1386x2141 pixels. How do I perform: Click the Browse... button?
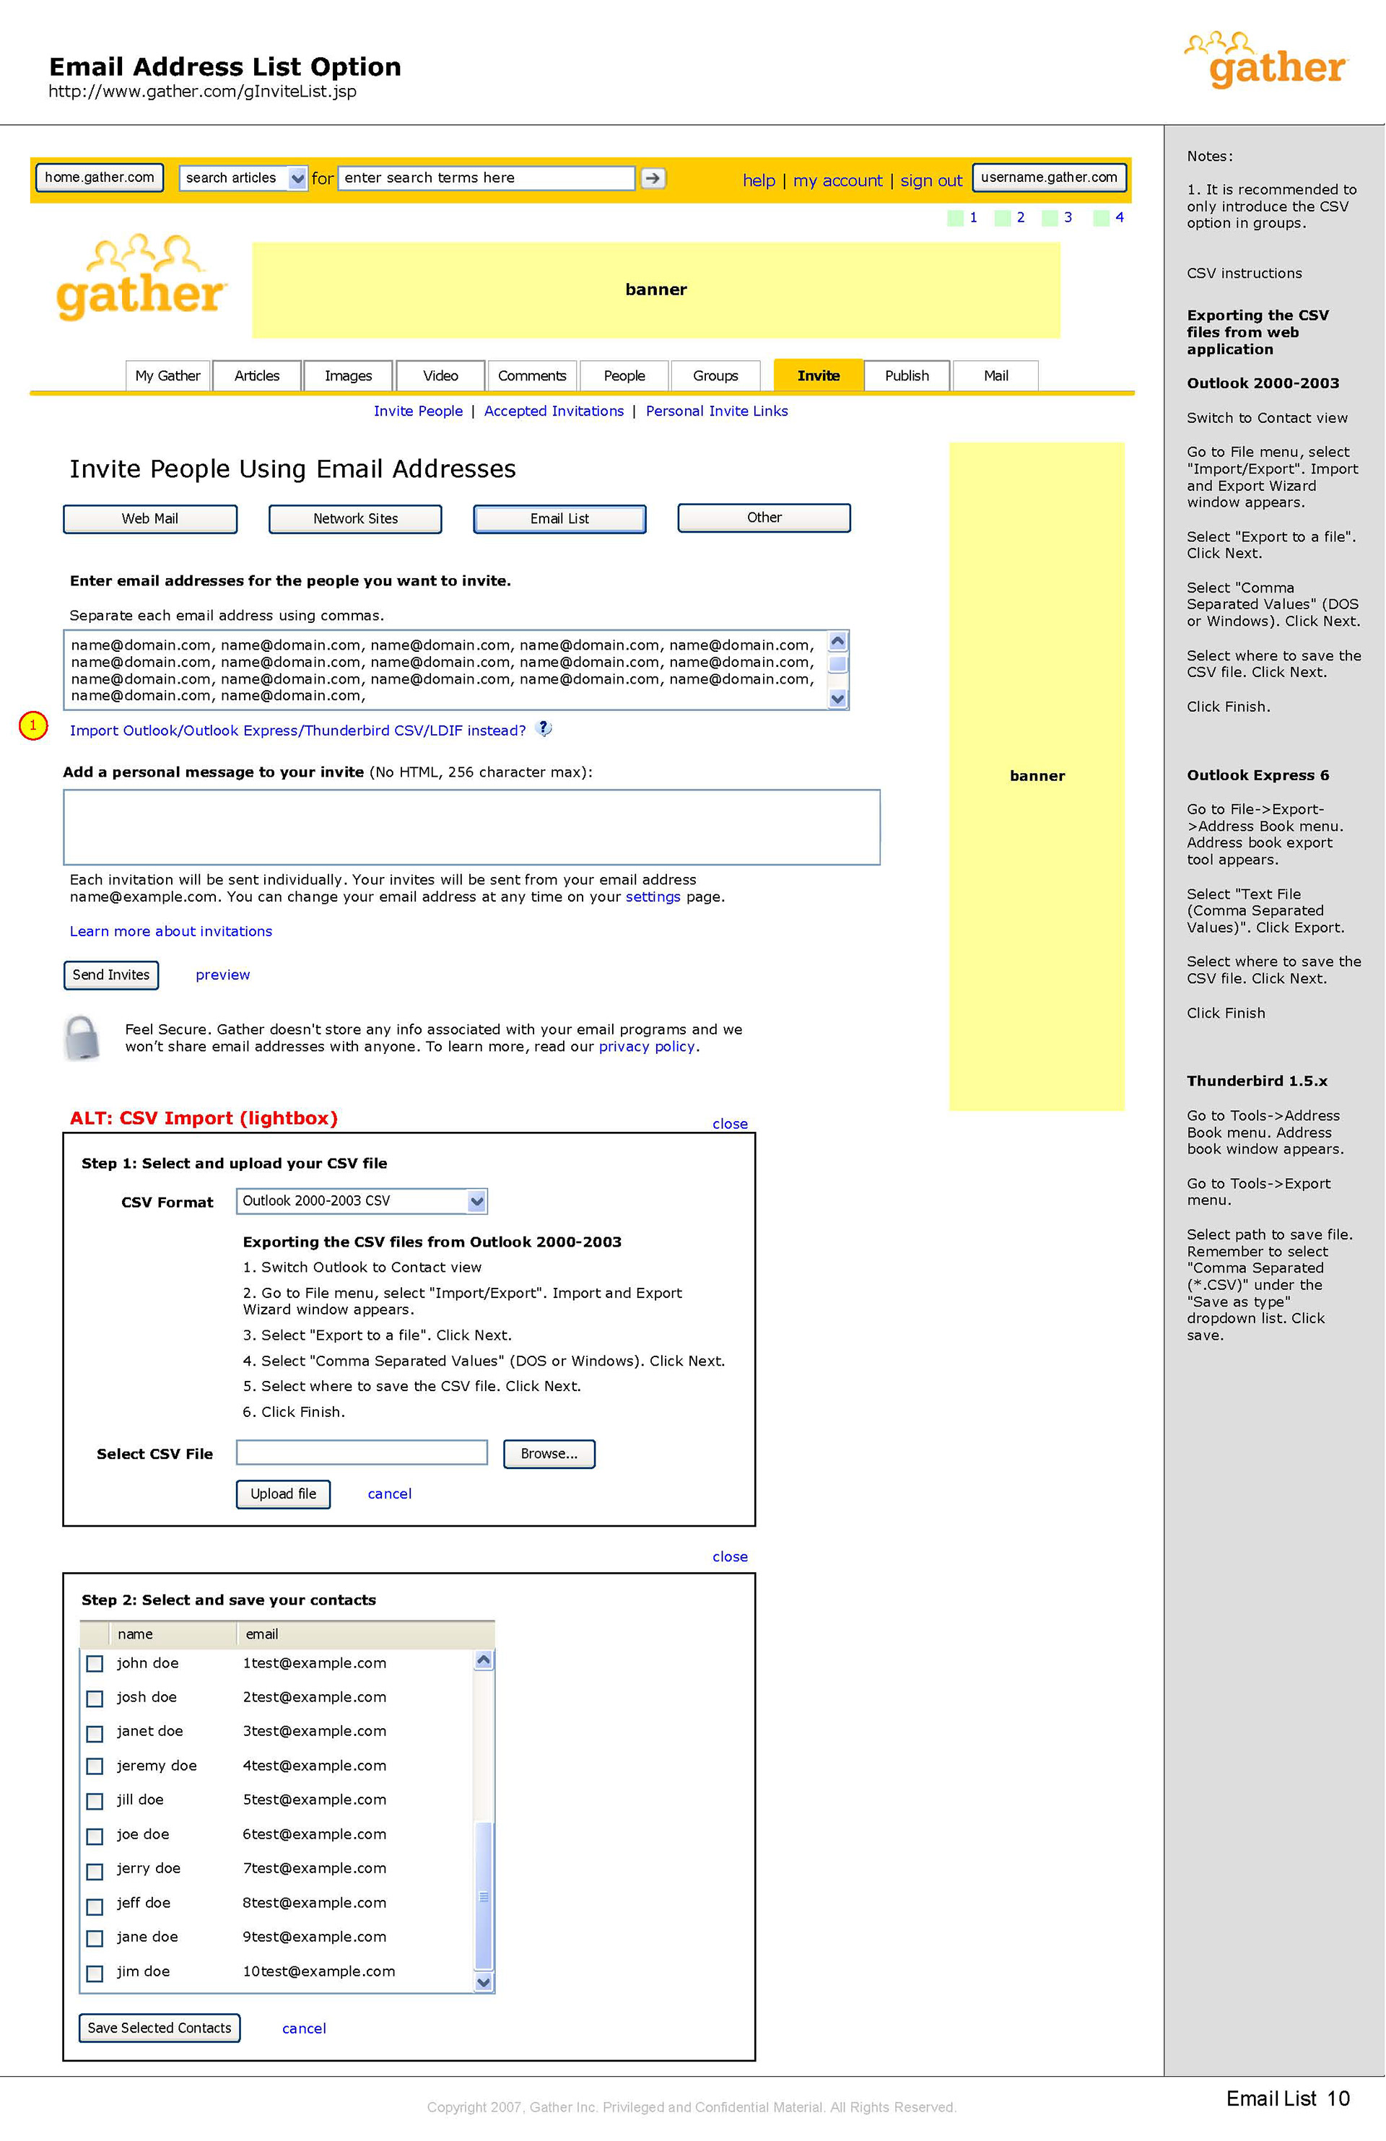tap(549, 1453)
